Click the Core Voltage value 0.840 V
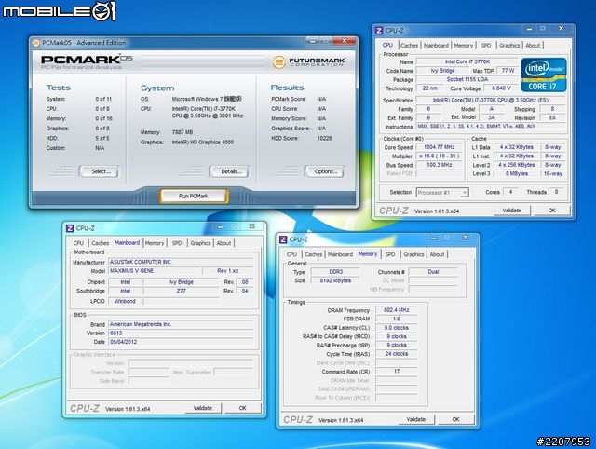596x449 pixels. pyautogui.click(x=501, y=88)
